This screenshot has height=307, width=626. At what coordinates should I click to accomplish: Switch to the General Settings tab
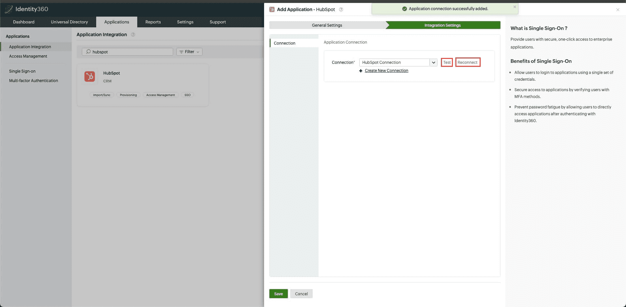click(327, 25)
